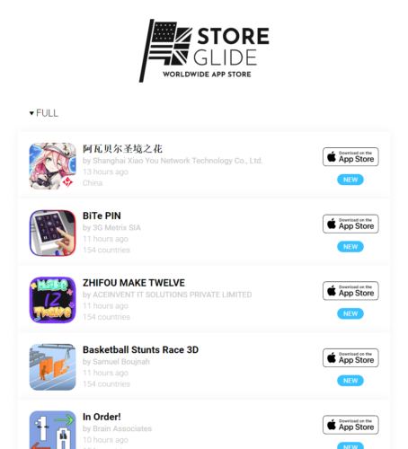Click NEW badge on Basketball Stunts row

pos(350,381)
